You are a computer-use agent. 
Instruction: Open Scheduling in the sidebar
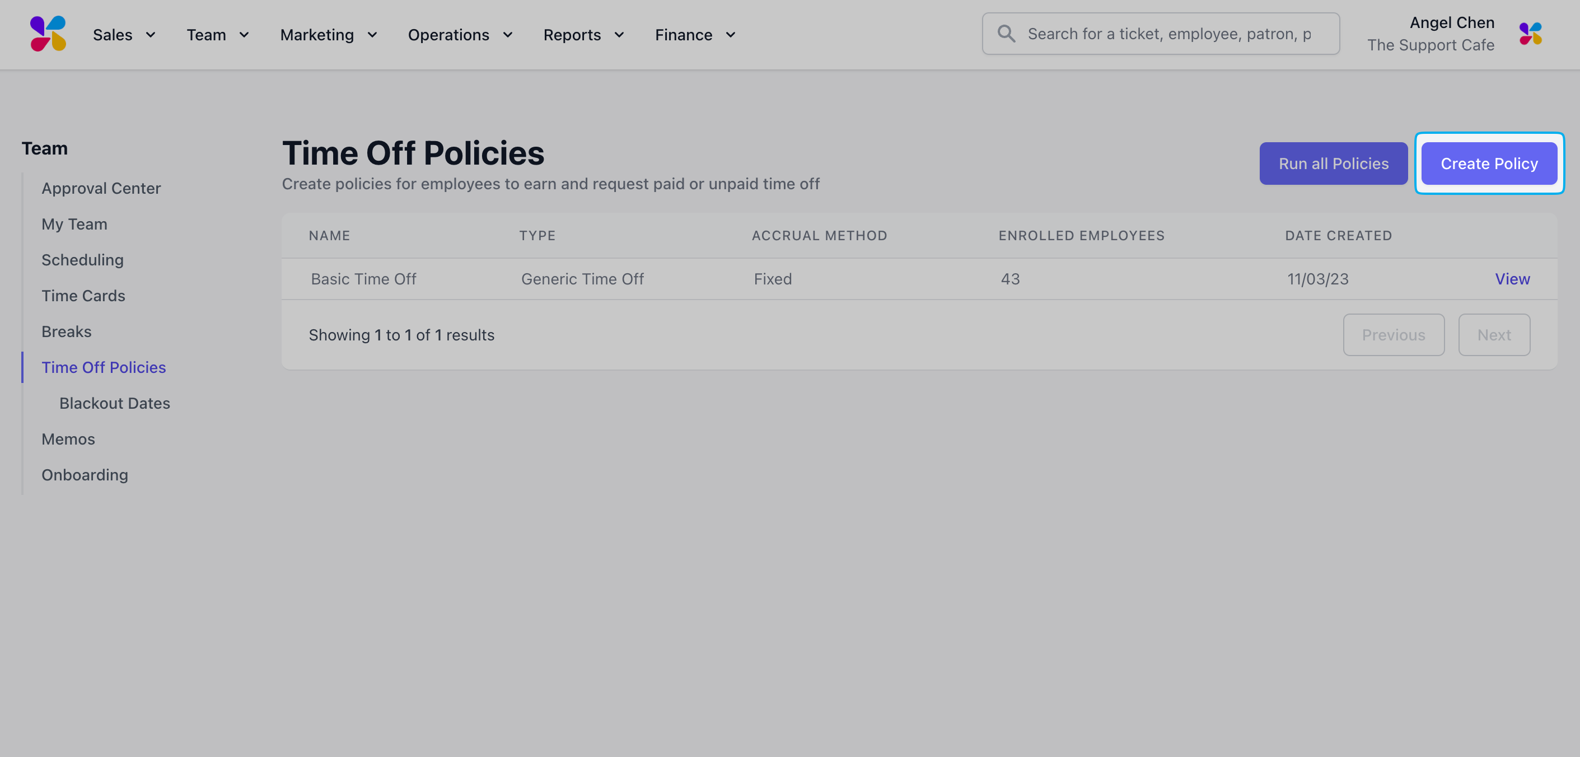83,260
